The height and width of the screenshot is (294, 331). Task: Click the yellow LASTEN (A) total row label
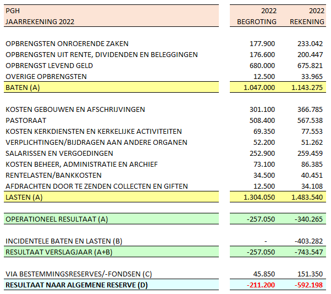pyautogui.click(x=24, y=197)
